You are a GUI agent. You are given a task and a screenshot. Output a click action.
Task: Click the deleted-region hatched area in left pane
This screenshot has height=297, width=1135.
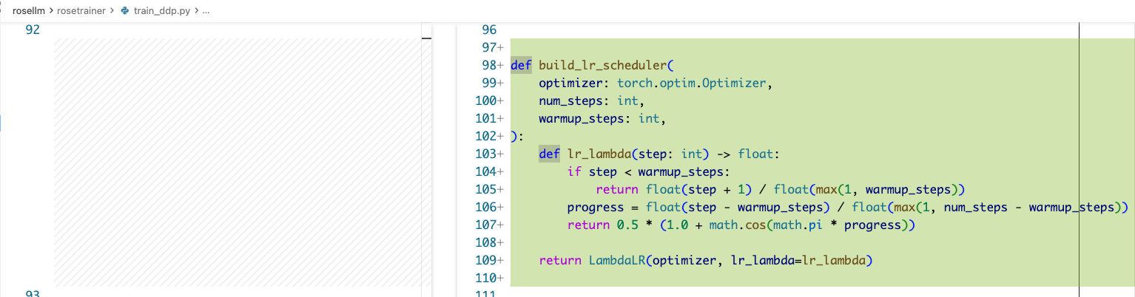[237, 163]
